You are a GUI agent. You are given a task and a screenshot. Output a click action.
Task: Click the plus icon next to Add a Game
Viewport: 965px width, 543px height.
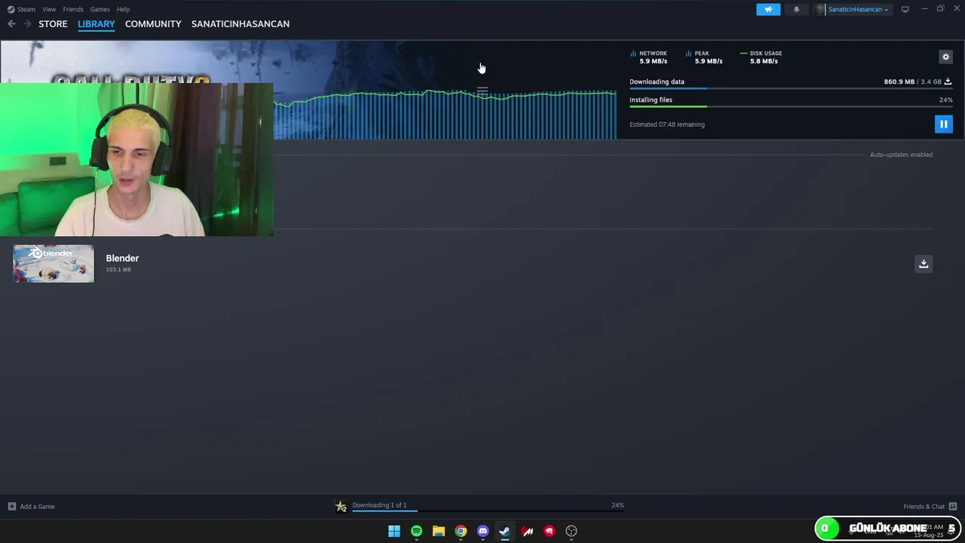[11, 507]
